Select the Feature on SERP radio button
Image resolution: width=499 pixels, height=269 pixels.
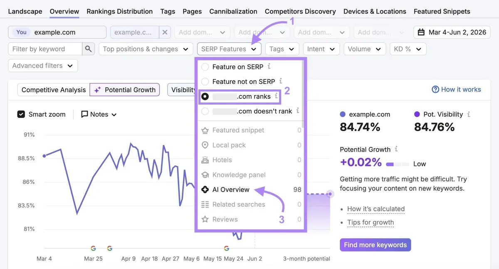point(205,67)
